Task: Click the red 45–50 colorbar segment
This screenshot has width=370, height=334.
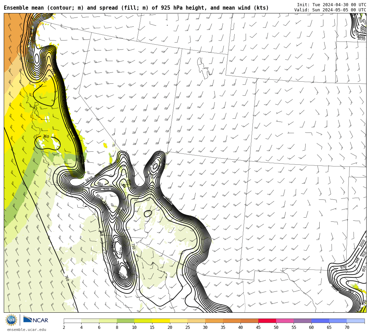Action: [x=267, y=321]
